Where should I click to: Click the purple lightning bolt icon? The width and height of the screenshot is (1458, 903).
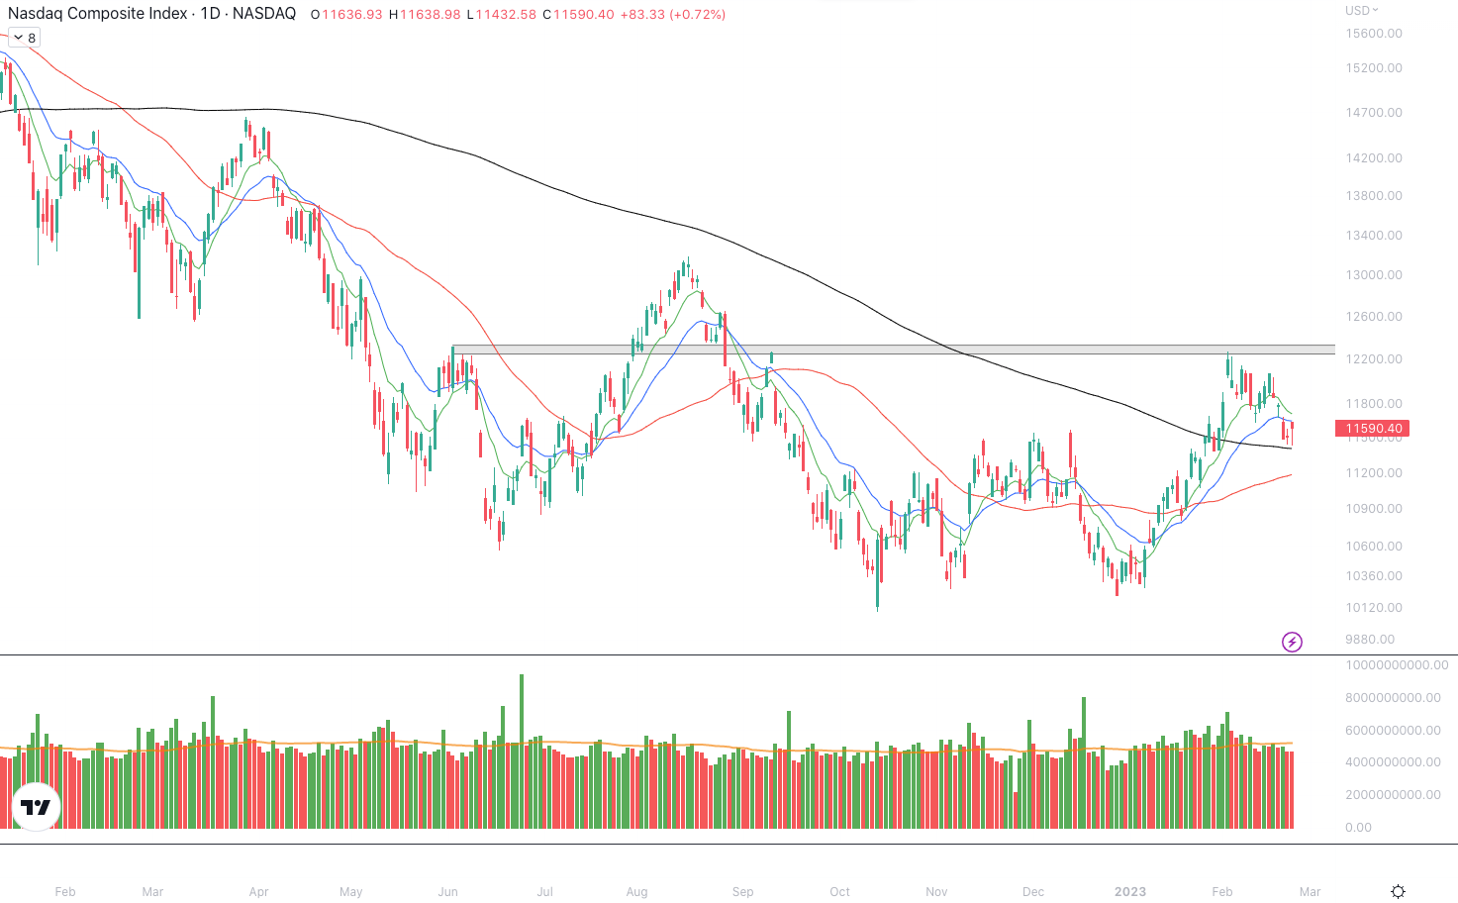tap(1292, 643)
